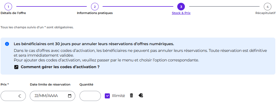Click the step 4 circle icon
The width and height of the screenshot is (277, 106).
[267, 7]
